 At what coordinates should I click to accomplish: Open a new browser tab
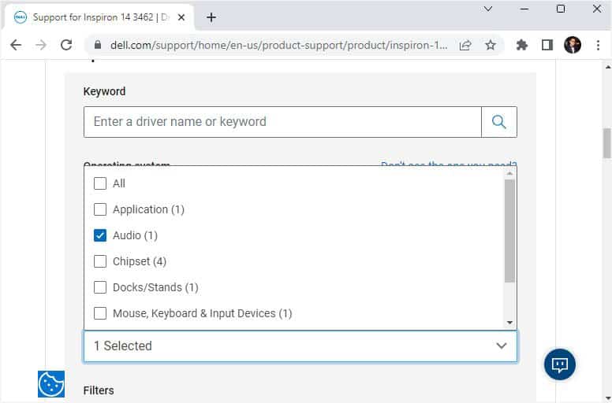211,17
